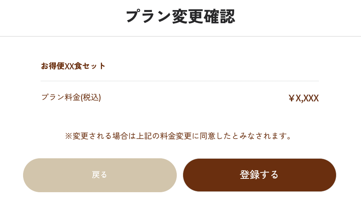Click the fee change agreement note
Image resolution: width=361 pixels, height=219 pixels.
(x=179, y=136)
